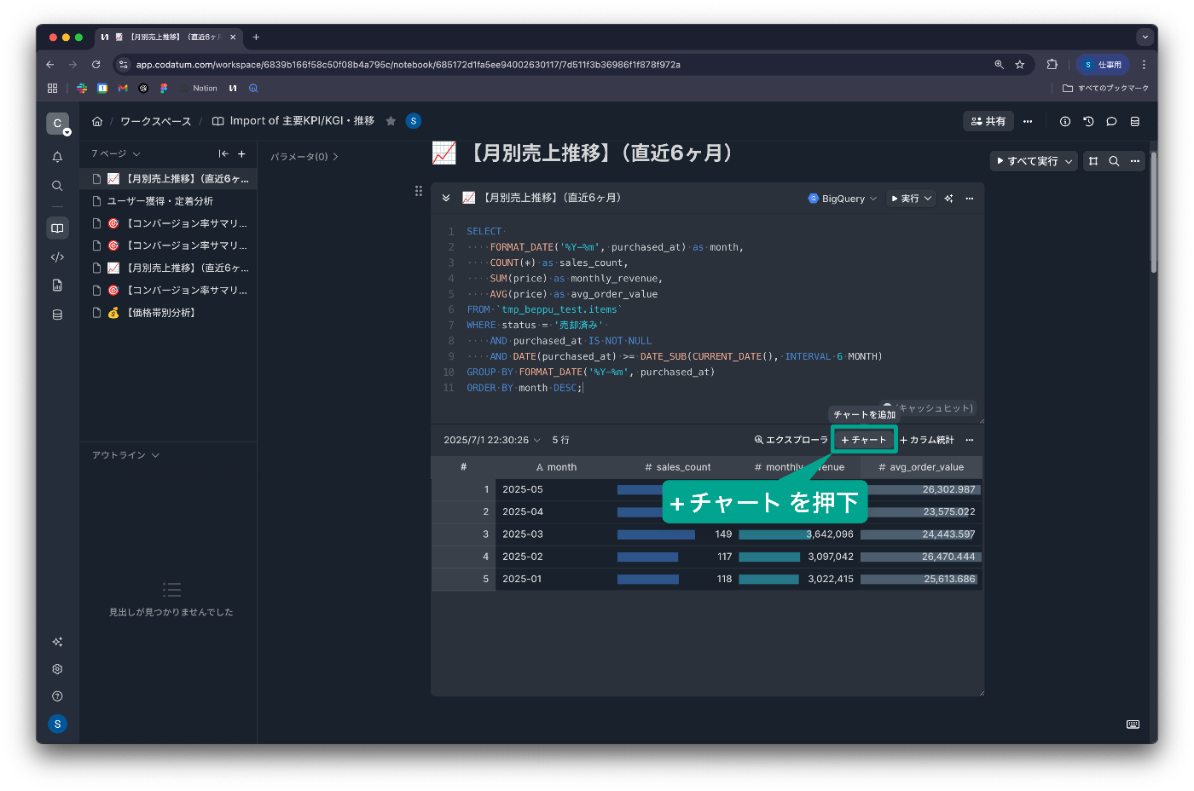This screenshot has width=1194, height=791.
Task: Select the 3,097,042 revenue cell
Action: [798, 557]
